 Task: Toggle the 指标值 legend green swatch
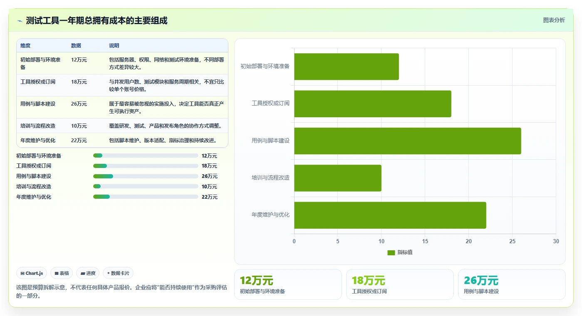click(x=391, y=252)
